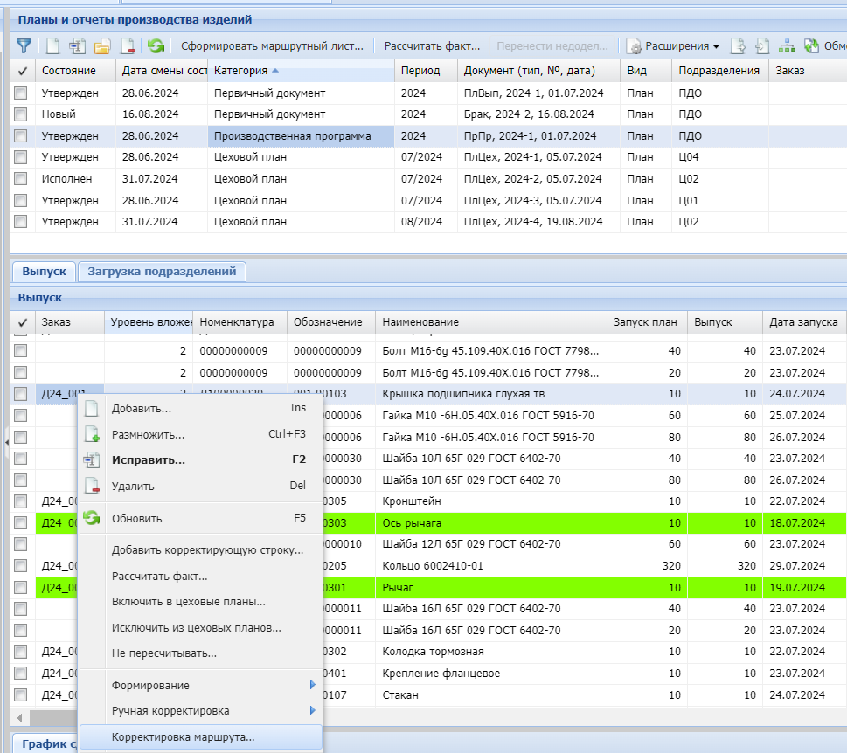Click the Исправить icon in context menu

[x=92, y=459]
